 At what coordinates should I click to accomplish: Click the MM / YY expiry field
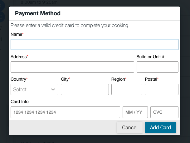point(135,112)
